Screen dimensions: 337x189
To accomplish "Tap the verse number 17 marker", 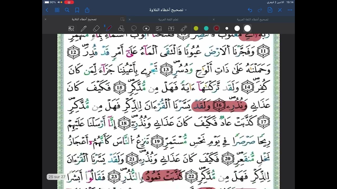I will [263, 122].
